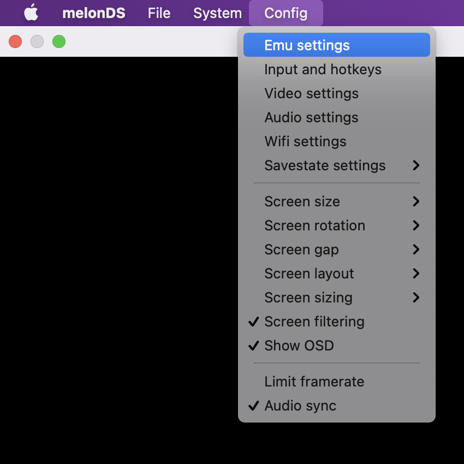Open the Config menu
Screen dimensions: 464x464
pyautogui.click(x=285, y=13)
